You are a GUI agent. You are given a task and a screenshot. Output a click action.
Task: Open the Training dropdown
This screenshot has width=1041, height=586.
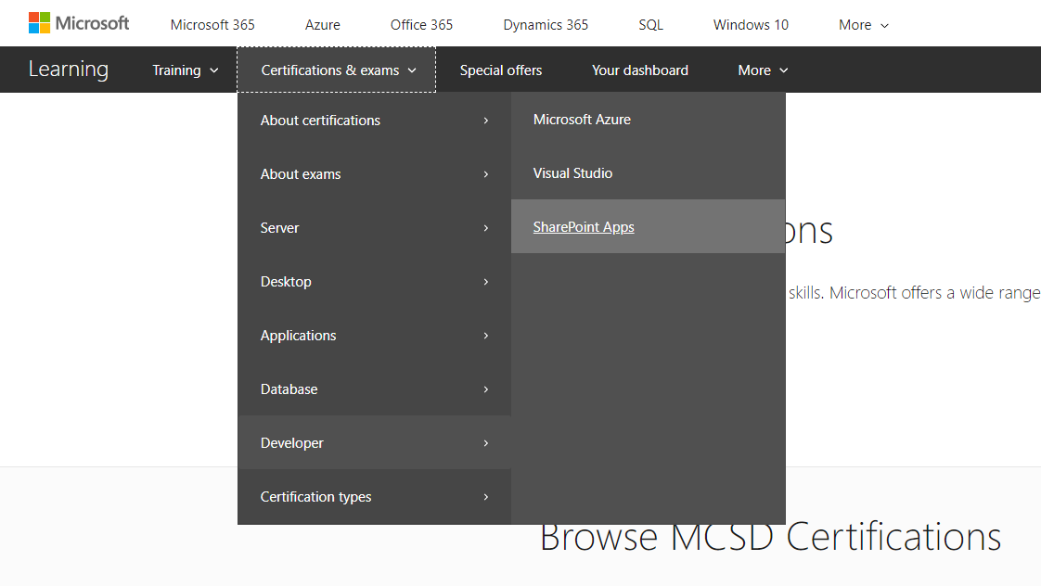point(185,70)
